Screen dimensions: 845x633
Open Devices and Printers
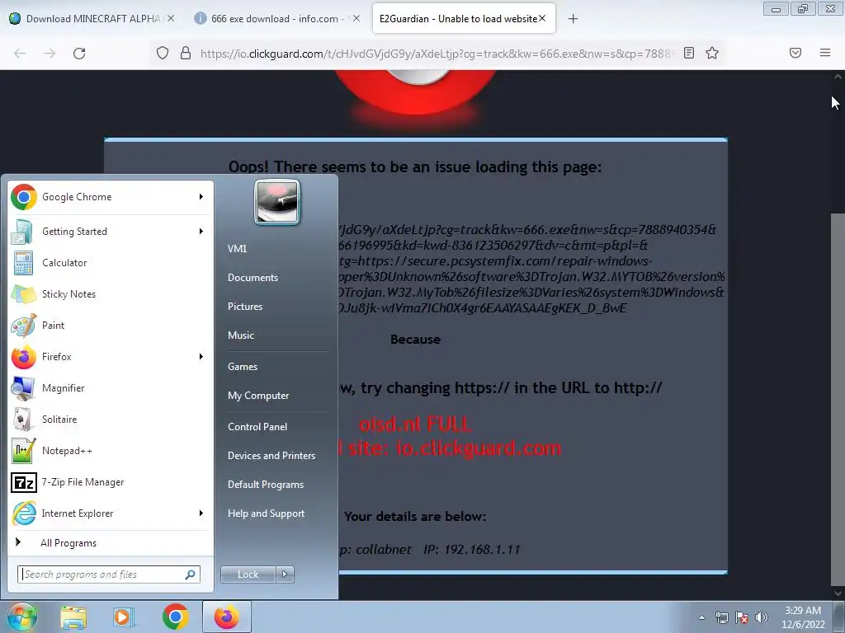click(x=271, y=455)
